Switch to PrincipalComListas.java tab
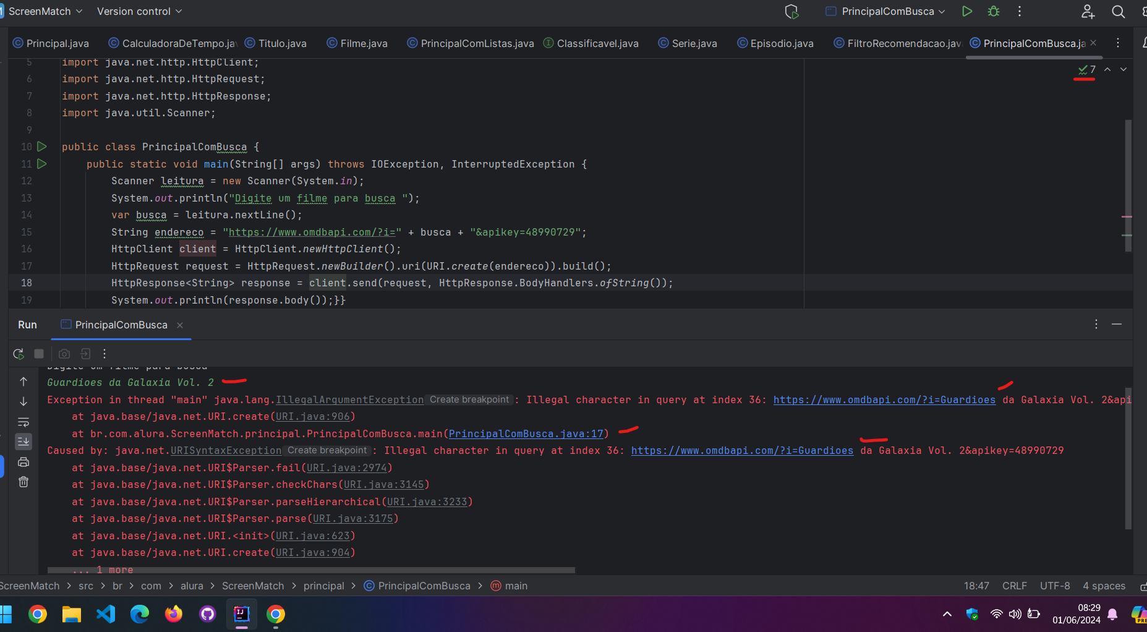This screenshot has height=632, width=1147. (x=471, y=43)
